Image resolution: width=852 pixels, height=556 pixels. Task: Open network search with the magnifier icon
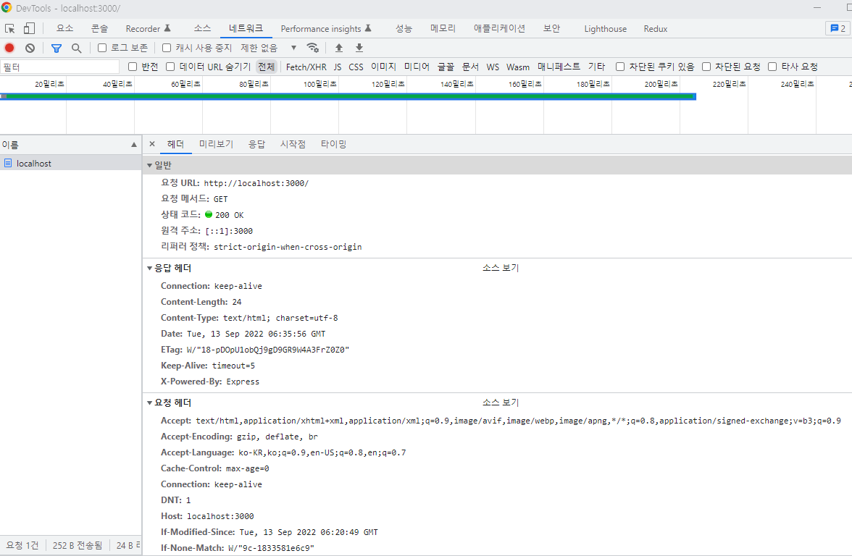(75, 48)
